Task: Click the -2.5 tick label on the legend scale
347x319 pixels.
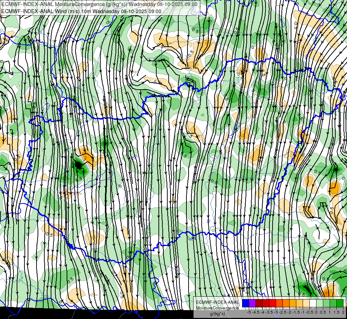Action: point(282,312)
